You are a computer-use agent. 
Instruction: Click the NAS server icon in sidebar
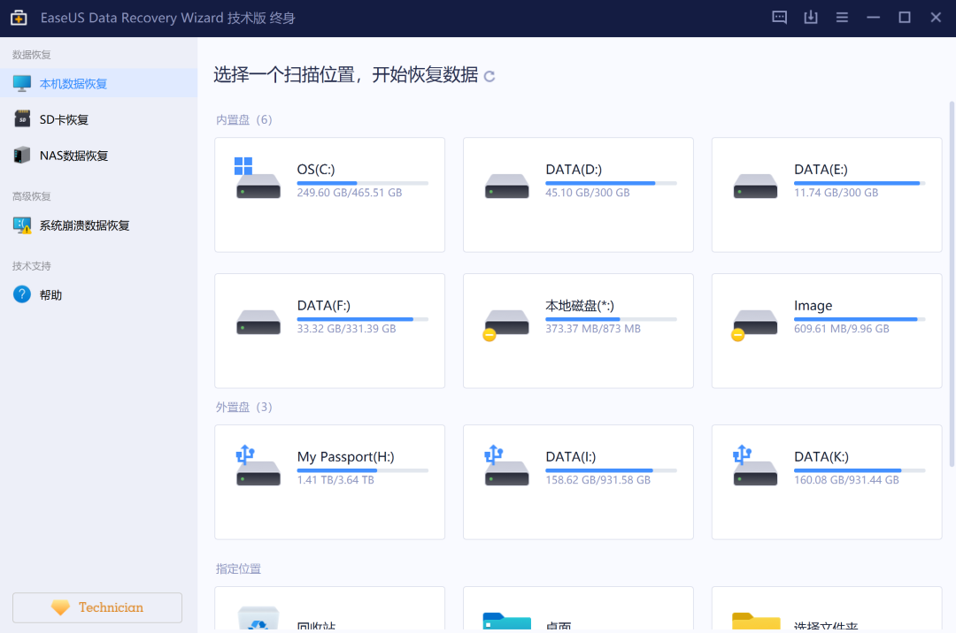22,155
